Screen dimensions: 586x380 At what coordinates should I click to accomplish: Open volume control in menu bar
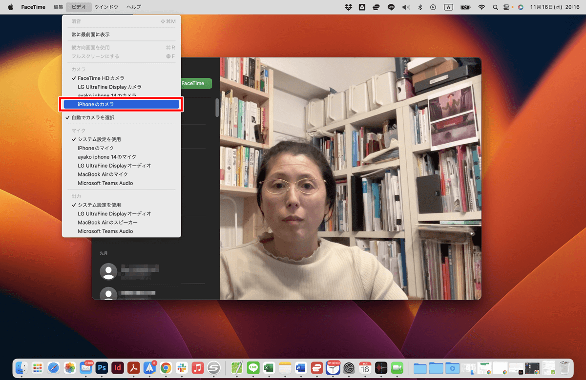click(405, 7)
